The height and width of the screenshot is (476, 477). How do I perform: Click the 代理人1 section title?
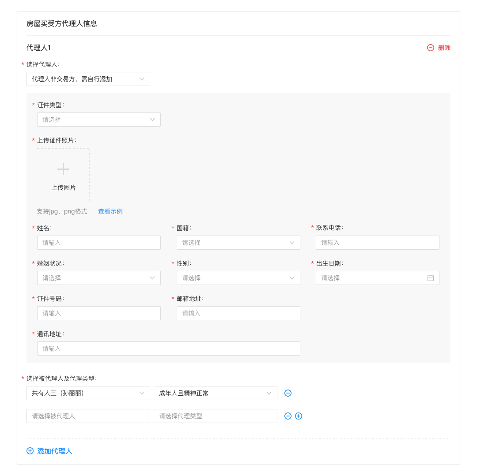[x=38, y=48]
